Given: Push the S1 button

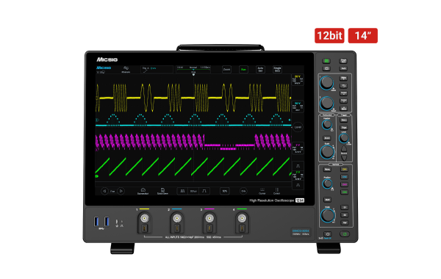Looking at the screenshot, I should (344, 207).
